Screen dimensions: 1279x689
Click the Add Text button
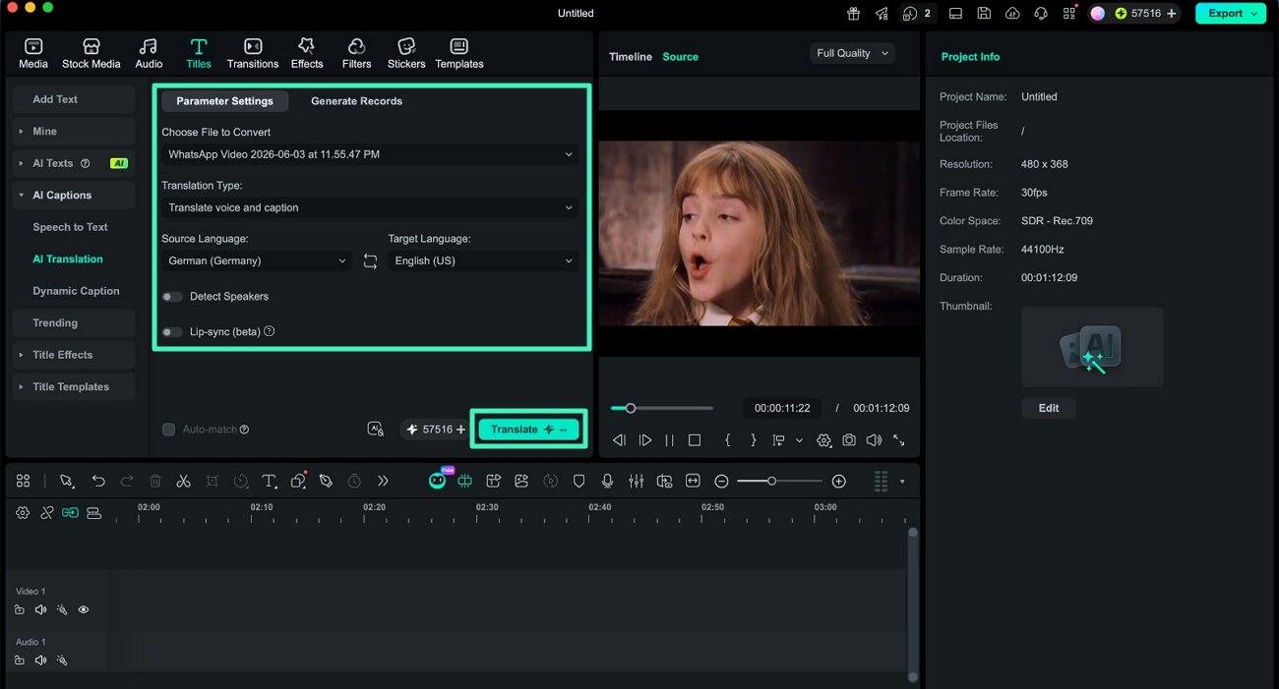click(74, 99)
